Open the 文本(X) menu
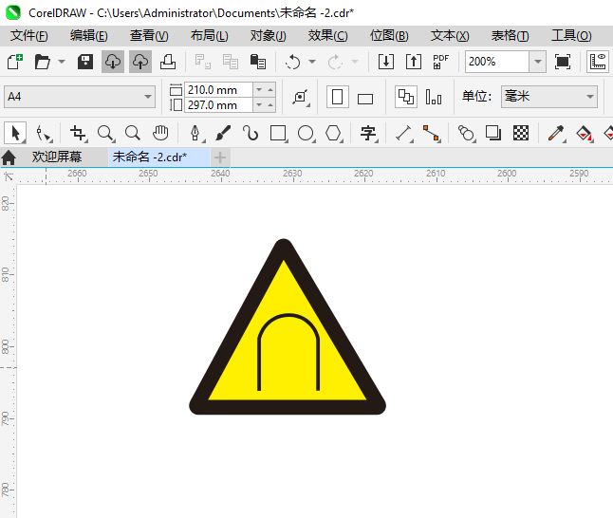 (x=450, y=35)
